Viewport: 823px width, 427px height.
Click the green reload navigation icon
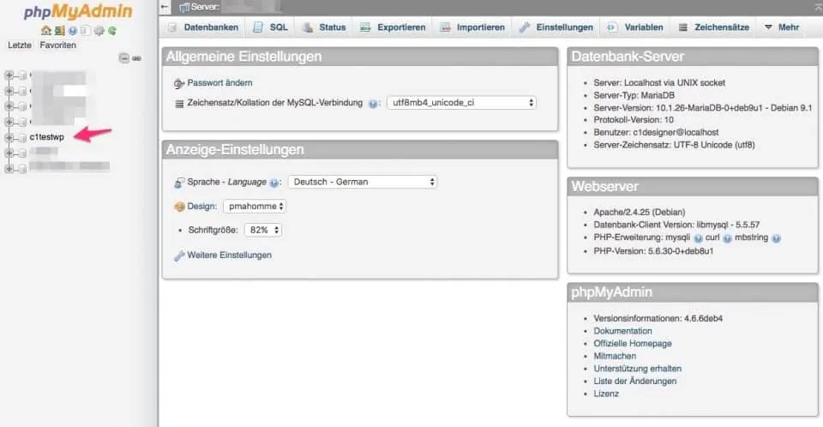point(112,31)
